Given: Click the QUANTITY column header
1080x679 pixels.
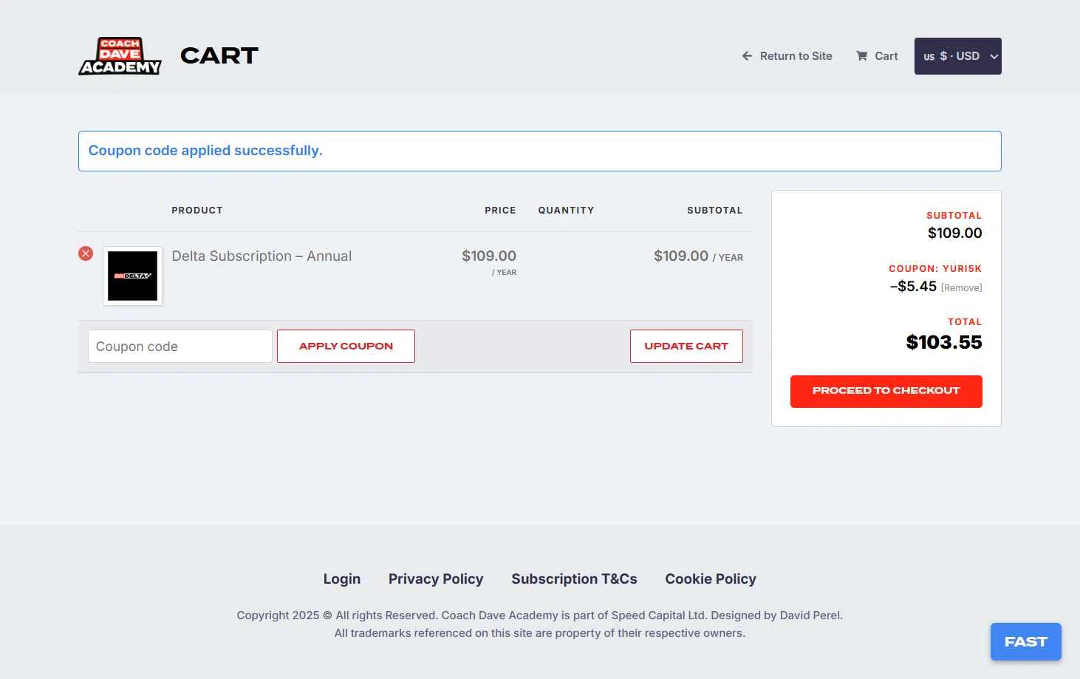Looking at the screenshot, I should [x=566, y=211].
